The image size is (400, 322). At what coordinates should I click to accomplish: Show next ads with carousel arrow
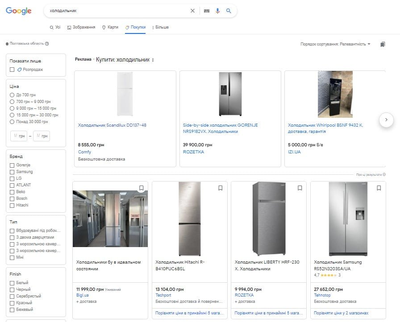coord(386,120)
